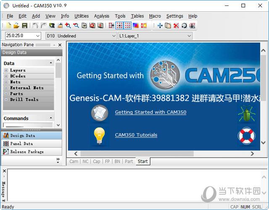Open the Macro menu
The width and height of the screenshot is (269, 210).
155,16
